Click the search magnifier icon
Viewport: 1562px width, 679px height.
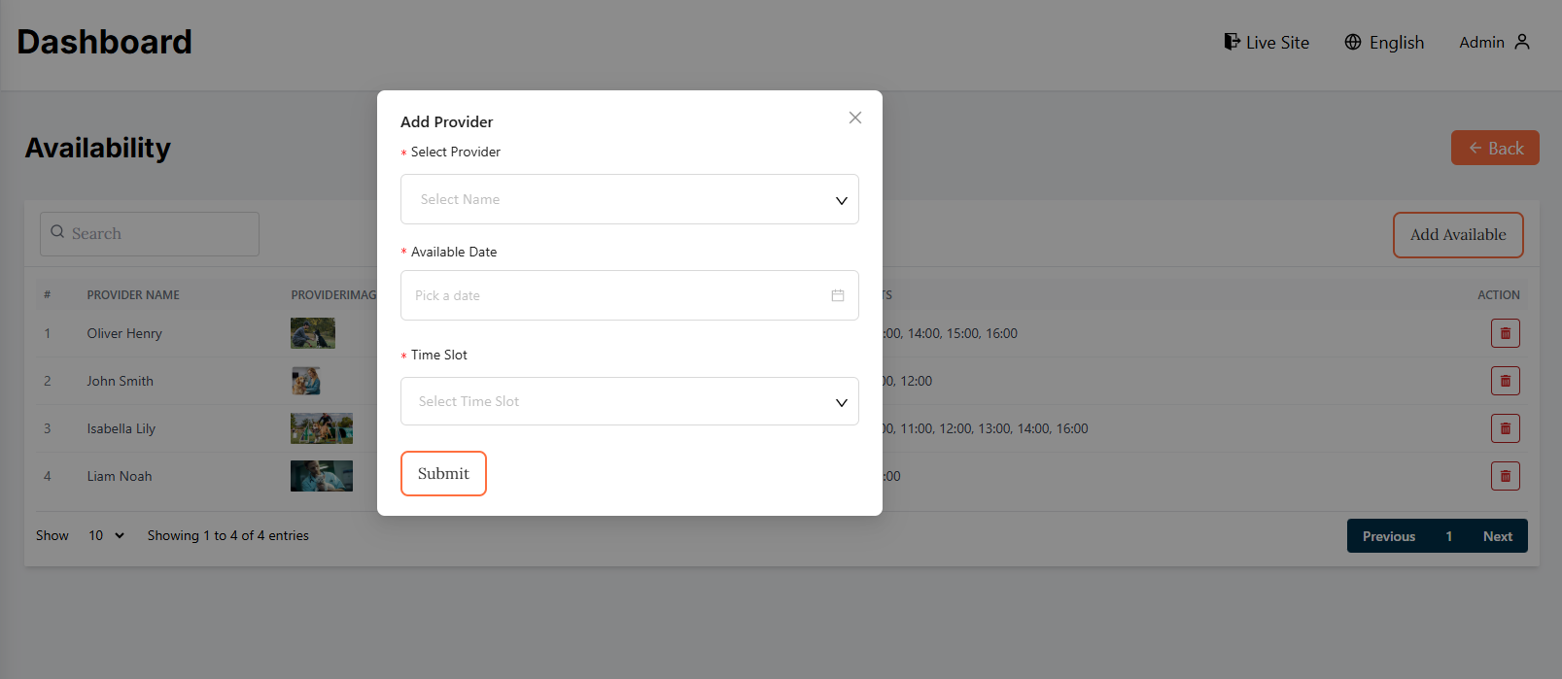click(57, 232)
